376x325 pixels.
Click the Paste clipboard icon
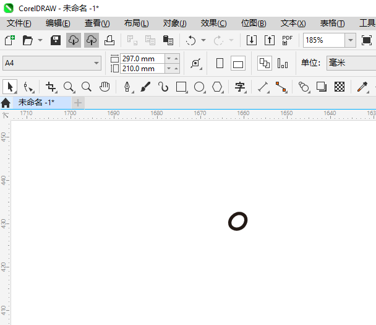pyautogui.click(x=168, y=40)
